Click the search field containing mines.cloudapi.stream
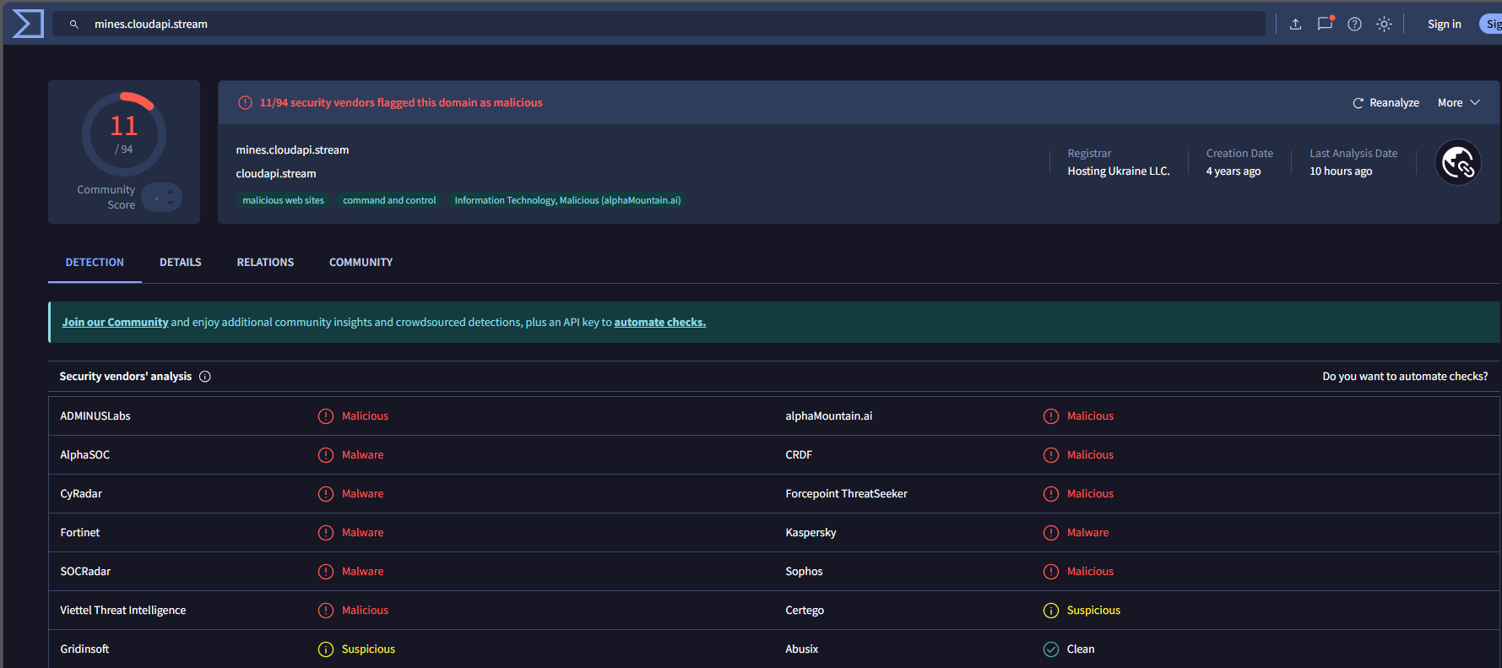This screenshot has width=1502, height=668. [x=659, y=24]
